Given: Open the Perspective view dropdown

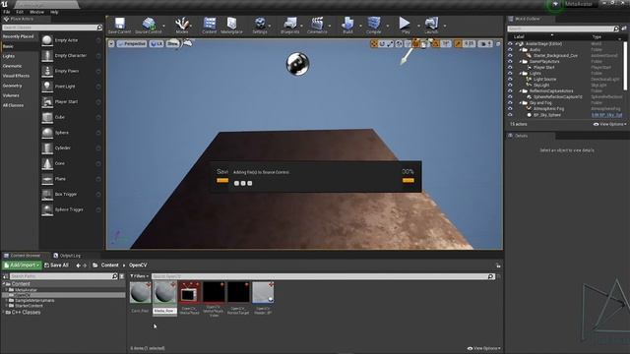Looking at the screenshot, I should pos(132,43).
